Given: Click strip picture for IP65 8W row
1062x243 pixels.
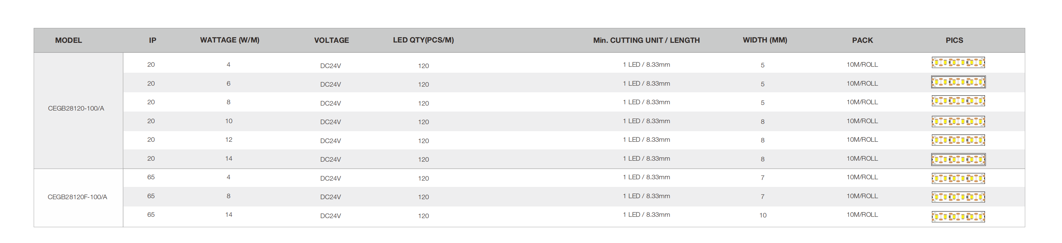Looking at the screenshot, I should coord(958,197).
